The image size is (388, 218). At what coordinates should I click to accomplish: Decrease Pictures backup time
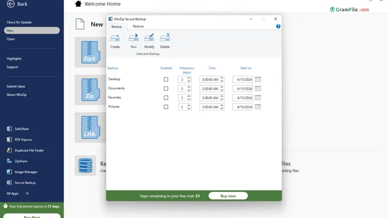pos(222,109)
